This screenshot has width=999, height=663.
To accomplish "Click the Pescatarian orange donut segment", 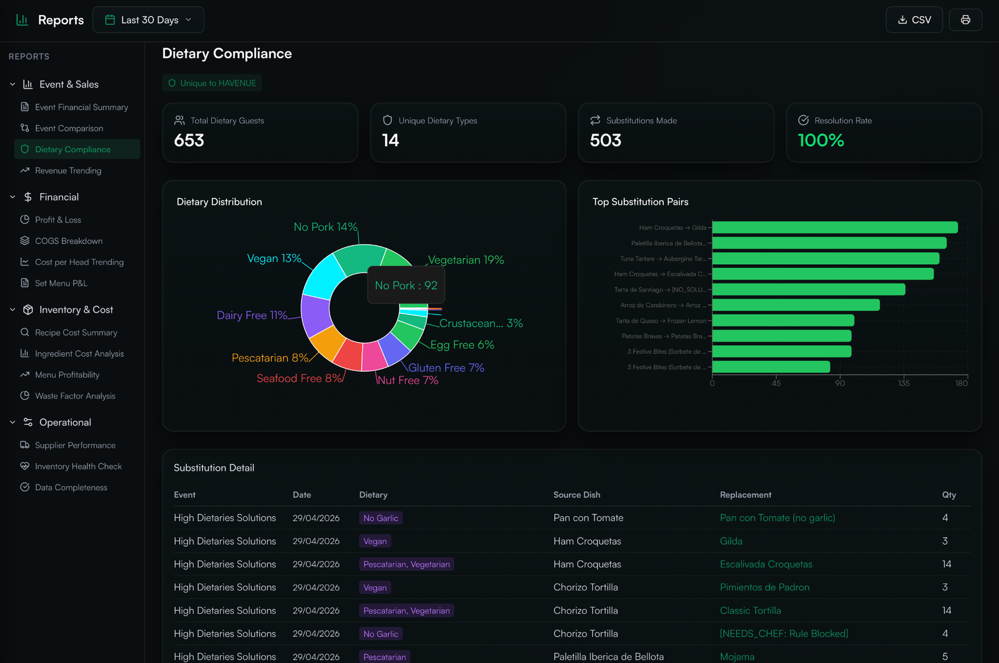I will [x=328, y=343].
